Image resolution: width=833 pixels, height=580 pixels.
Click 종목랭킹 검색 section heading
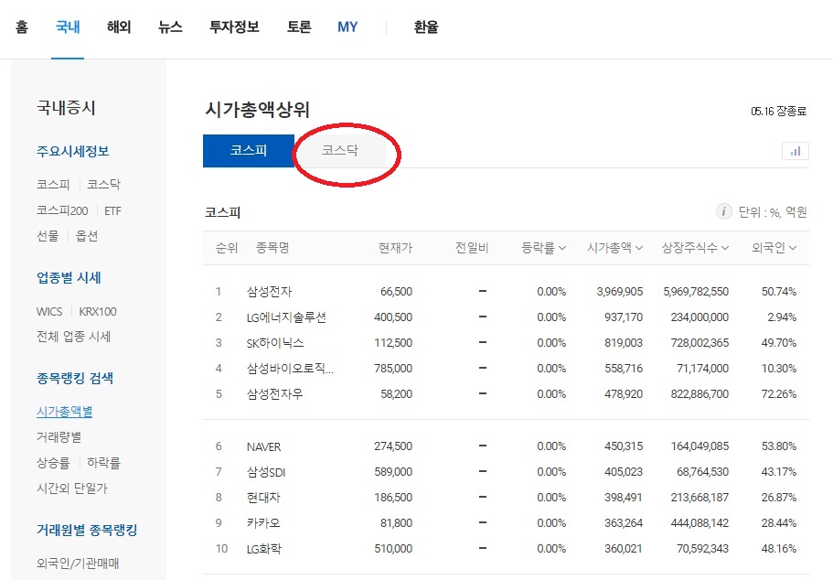pos(75,378)
